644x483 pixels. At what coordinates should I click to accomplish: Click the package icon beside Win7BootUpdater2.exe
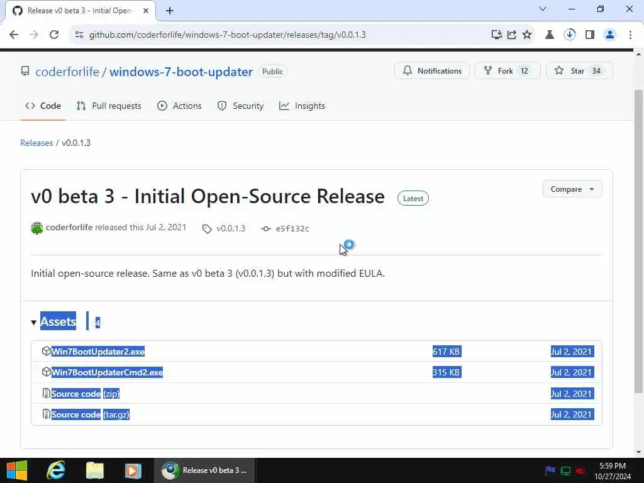point(46,351)
